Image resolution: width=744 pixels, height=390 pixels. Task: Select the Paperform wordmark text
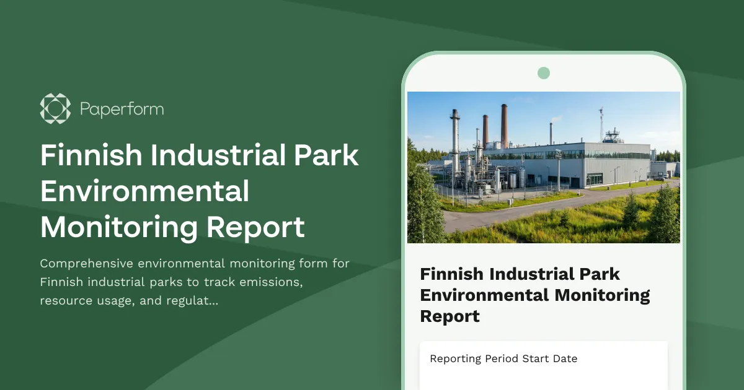click(x=122, y=108)
